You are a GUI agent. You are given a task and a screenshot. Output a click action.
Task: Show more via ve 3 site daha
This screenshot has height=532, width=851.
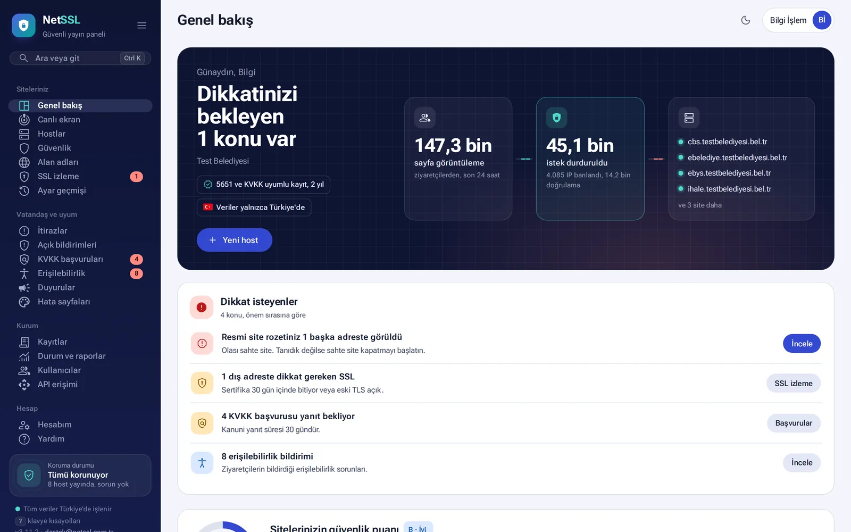(699, 205)
